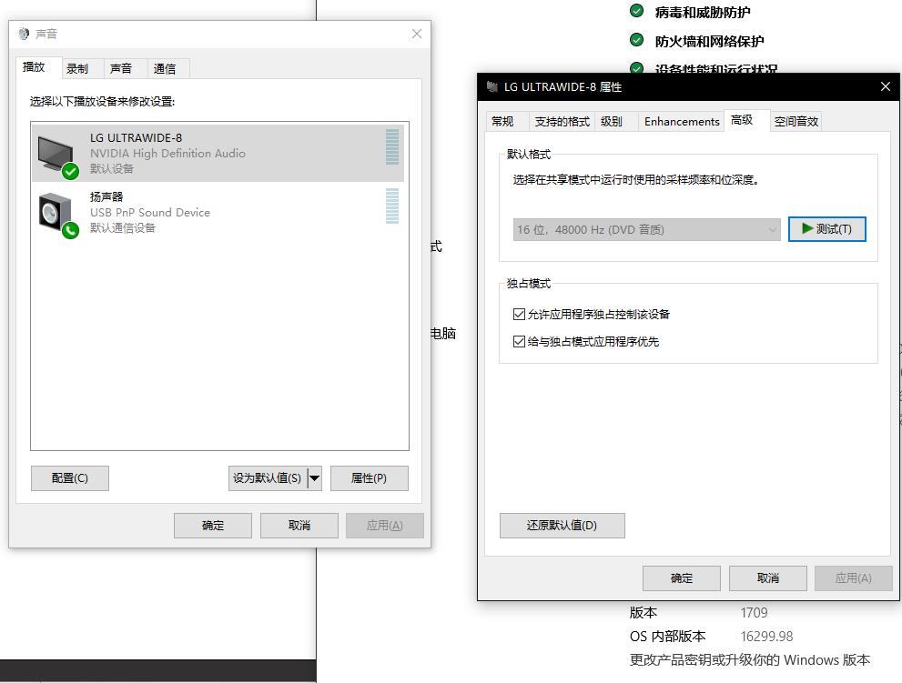Click volume level meter of LG ULTRAWIDE-8
Screen dimensions: 902x683
pos(392,146)
